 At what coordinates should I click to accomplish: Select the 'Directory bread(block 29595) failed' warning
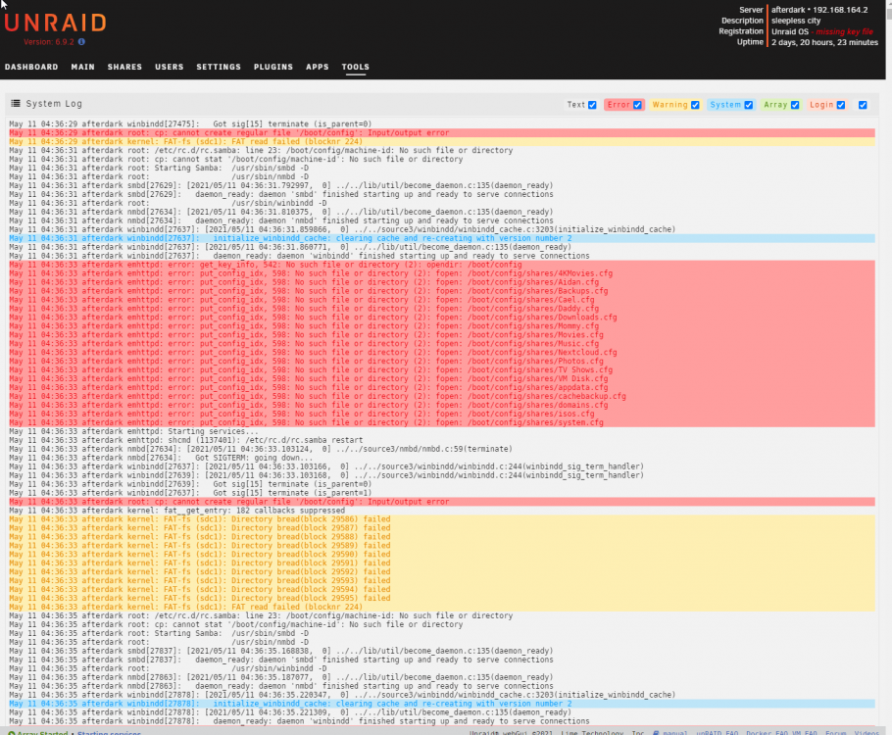click(x=441, y=599)
